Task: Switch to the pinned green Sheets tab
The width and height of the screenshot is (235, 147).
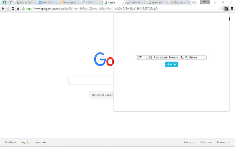Action: coord(4,3)
